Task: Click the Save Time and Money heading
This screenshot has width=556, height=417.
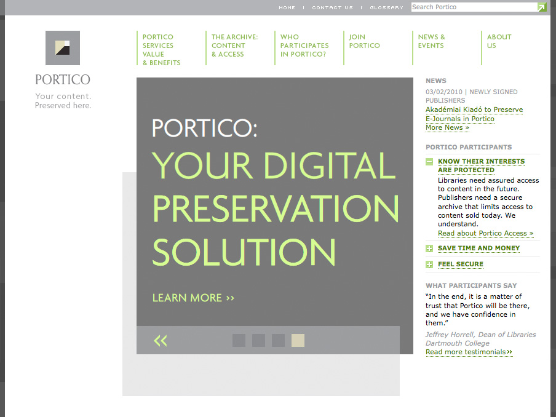Action: click(x=479, y=248)
